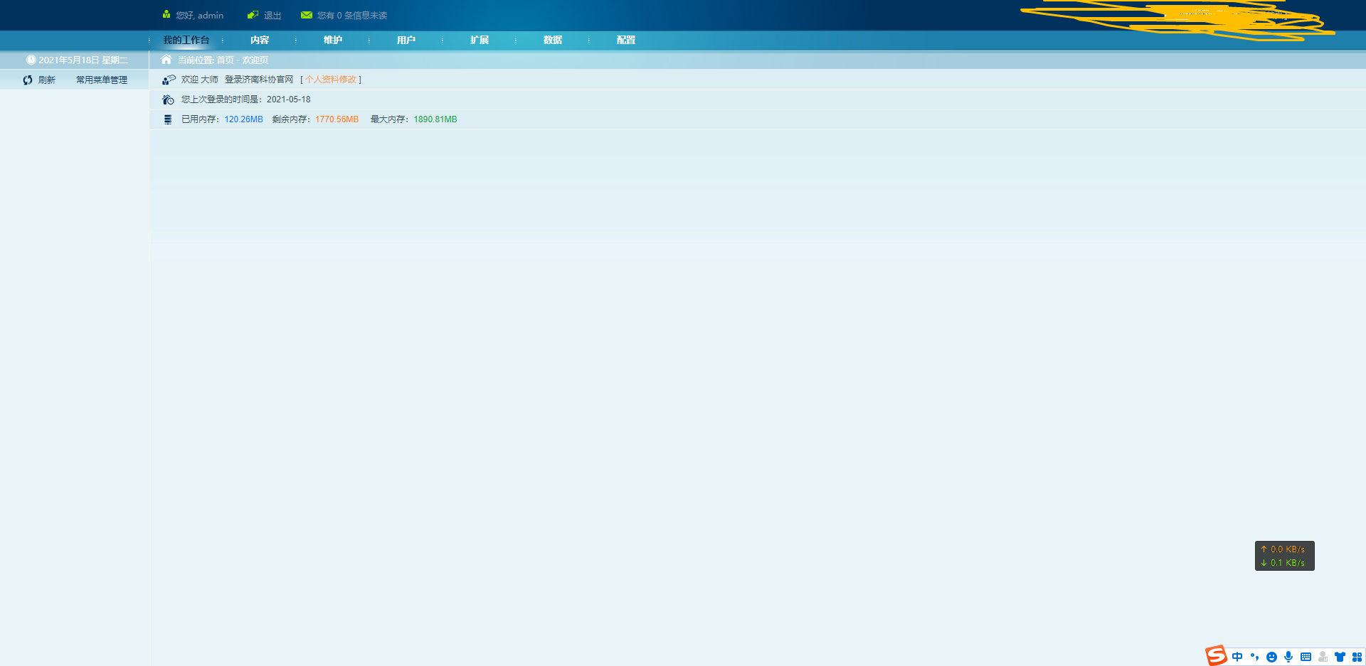Click the greyed Sogou account icon
Screen dimensions: 1366x666
pyautogui.click(x=1323, y=657)
